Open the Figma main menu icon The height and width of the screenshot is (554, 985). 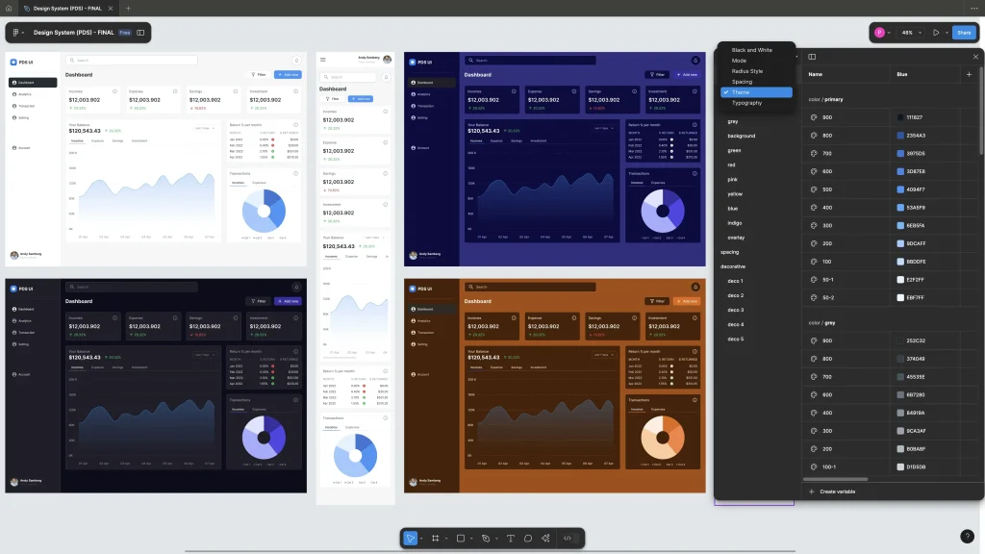[x=14, y=32]
